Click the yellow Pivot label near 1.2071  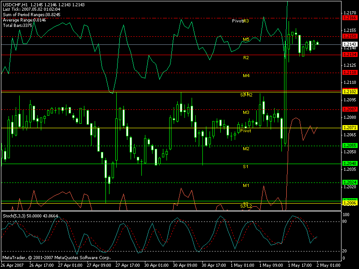(x=245, y=130)
